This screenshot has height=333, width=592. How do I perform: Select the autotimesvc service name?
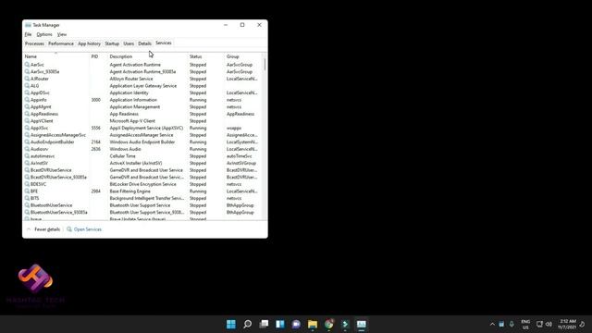(x=43, y=156)
